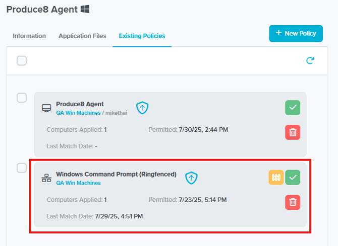Screen dimensions: 338x246
Task: Delete the Produce8 Agent policy
Action: [x=293, y=132]
